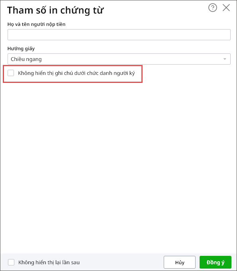This screenshot has width=237, height=271.
Task: Click the circled question mark at top right
Action: pos(212,8)
